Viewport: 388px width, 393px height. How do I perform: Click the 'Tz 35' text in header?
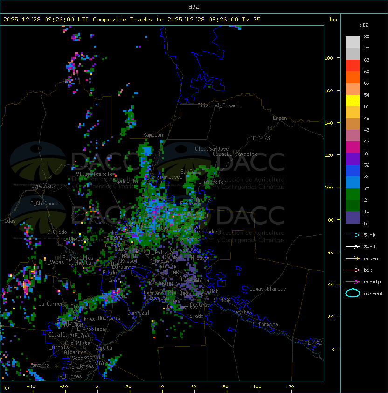click(x=251, y=20)
